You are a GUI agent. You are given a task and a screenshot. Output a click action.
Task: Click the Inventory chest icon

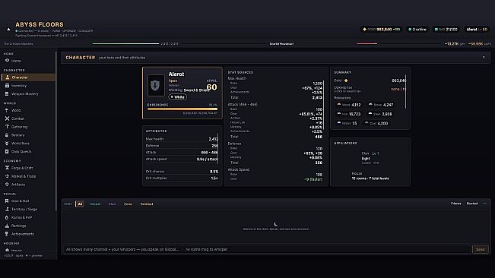pos(7,85)
